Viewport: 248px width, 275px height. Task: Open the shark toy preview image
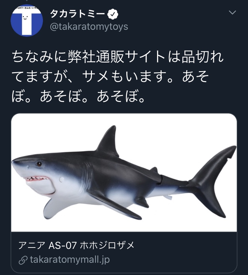pyautogui.click(x=124, y=172)
